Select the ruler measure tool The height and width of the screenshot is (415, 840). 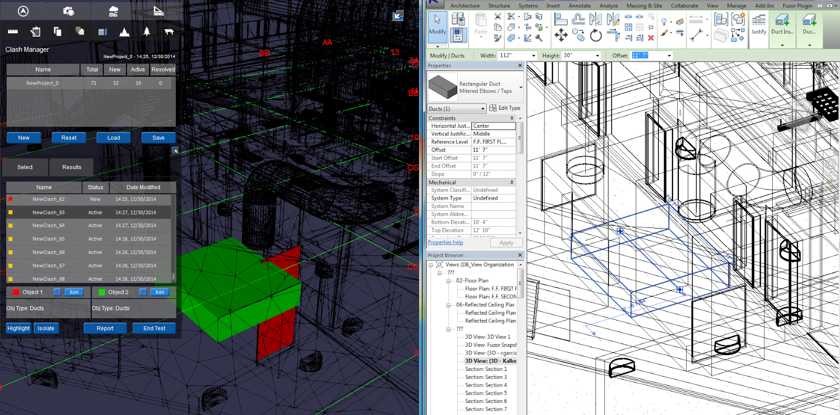pos(13,32)
